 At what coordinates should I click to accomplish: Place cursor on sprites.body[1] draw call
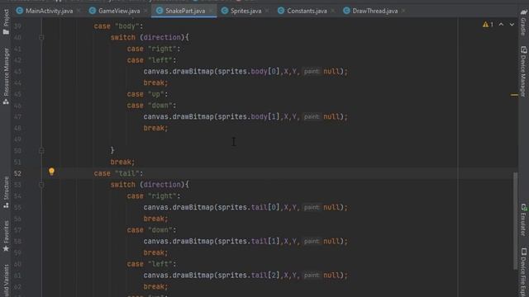tap(245, 117)
